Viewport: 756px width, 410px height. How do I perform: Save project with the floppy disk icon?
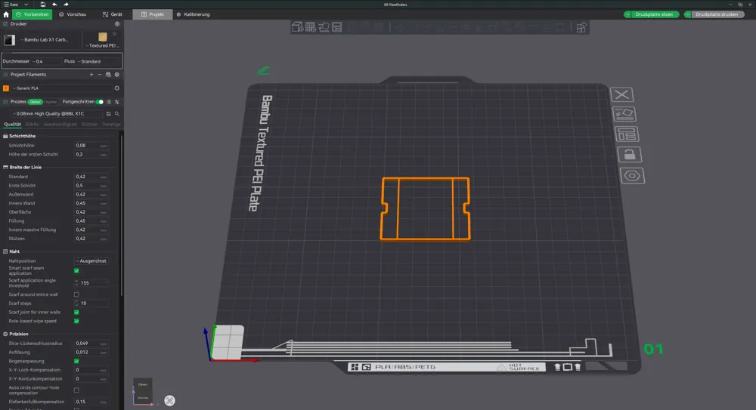(42, 5)
